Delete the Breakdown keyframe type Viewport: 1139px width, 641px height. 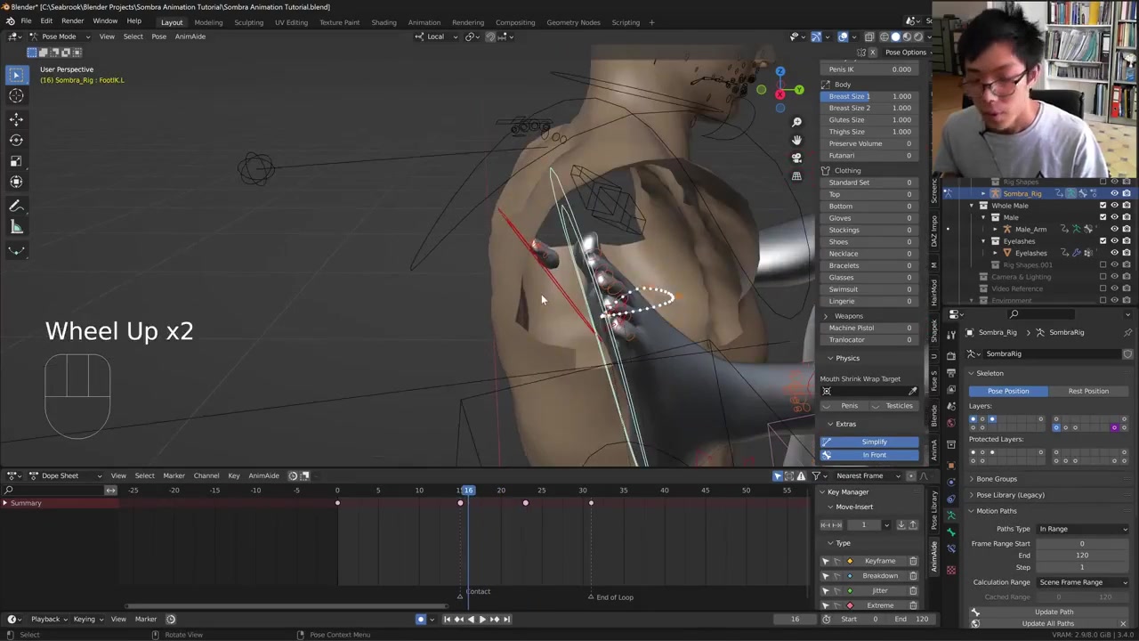click(913, 576)
